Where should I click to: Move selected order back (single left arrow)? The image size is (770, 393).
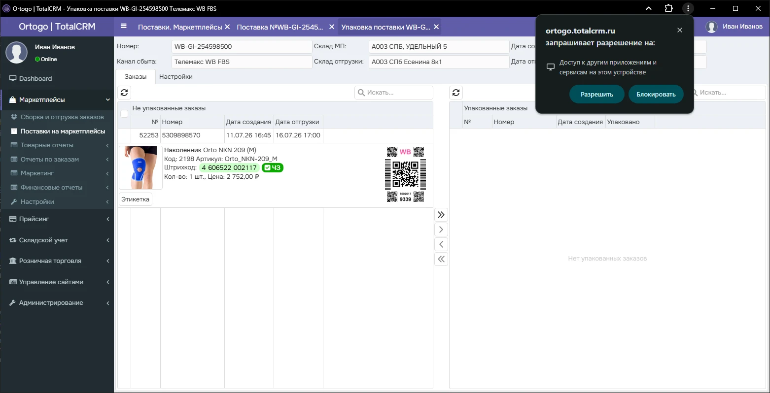(441, 244)
